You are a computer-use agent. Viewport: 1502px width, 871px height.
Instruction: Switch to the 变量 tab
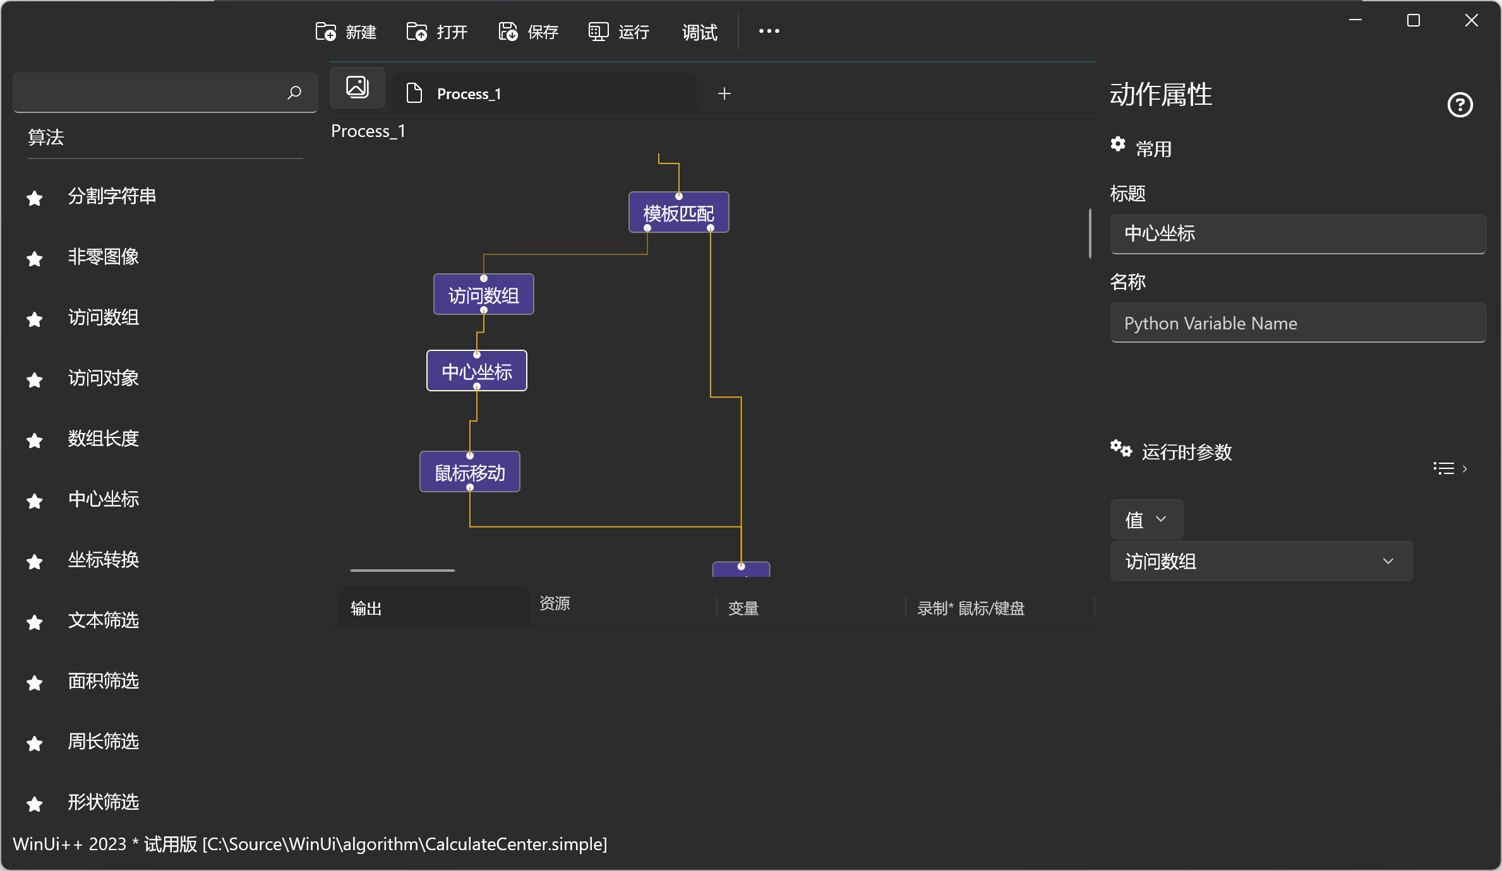click(743, 608)
